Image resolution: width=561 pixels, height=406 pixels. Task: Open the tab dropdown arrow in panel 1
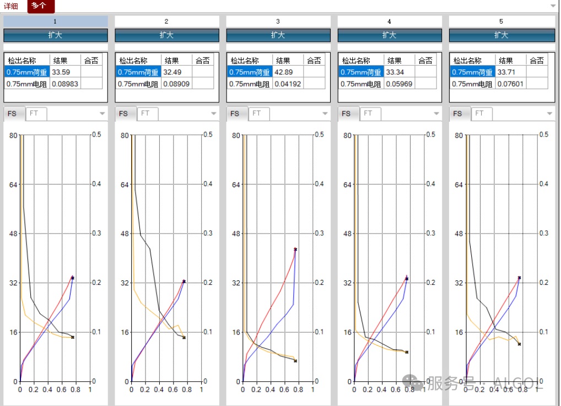tap(103, 113)
